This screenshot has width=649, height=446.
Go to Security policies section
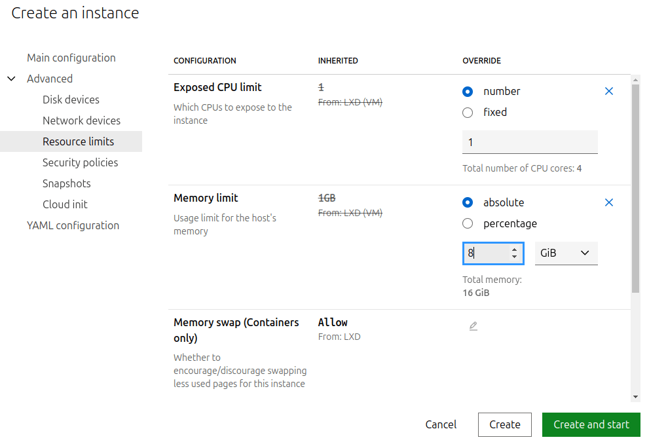tap(80, 162)
